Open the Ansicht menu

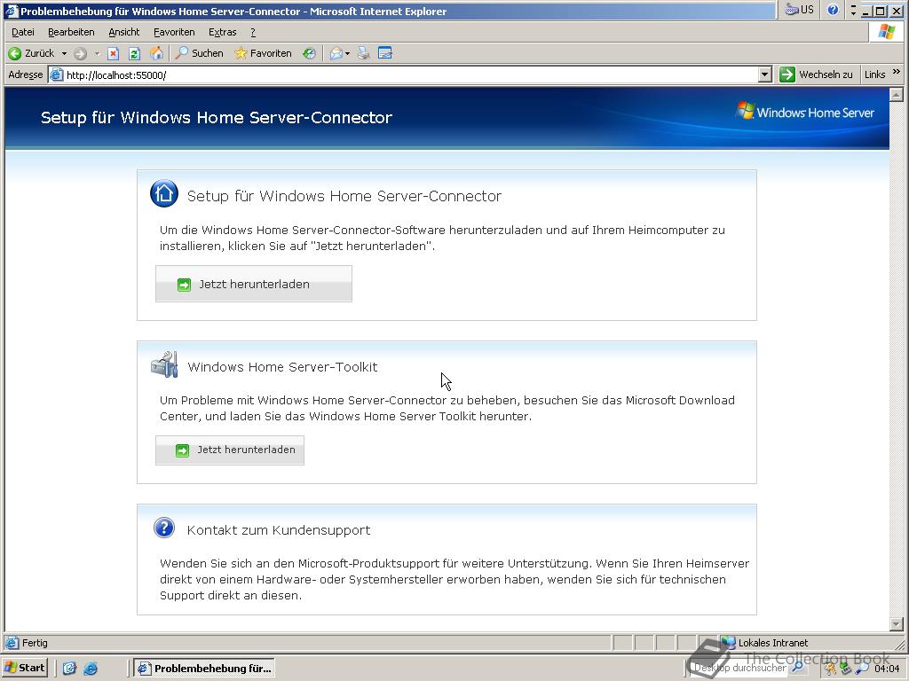(x=124, y=32)
